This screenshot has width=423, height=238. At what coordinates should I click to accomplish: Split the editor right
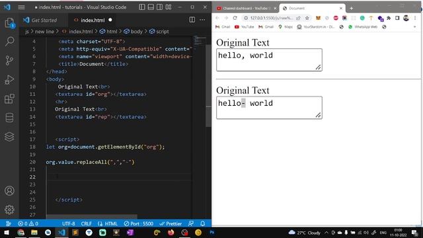[192, 19]
